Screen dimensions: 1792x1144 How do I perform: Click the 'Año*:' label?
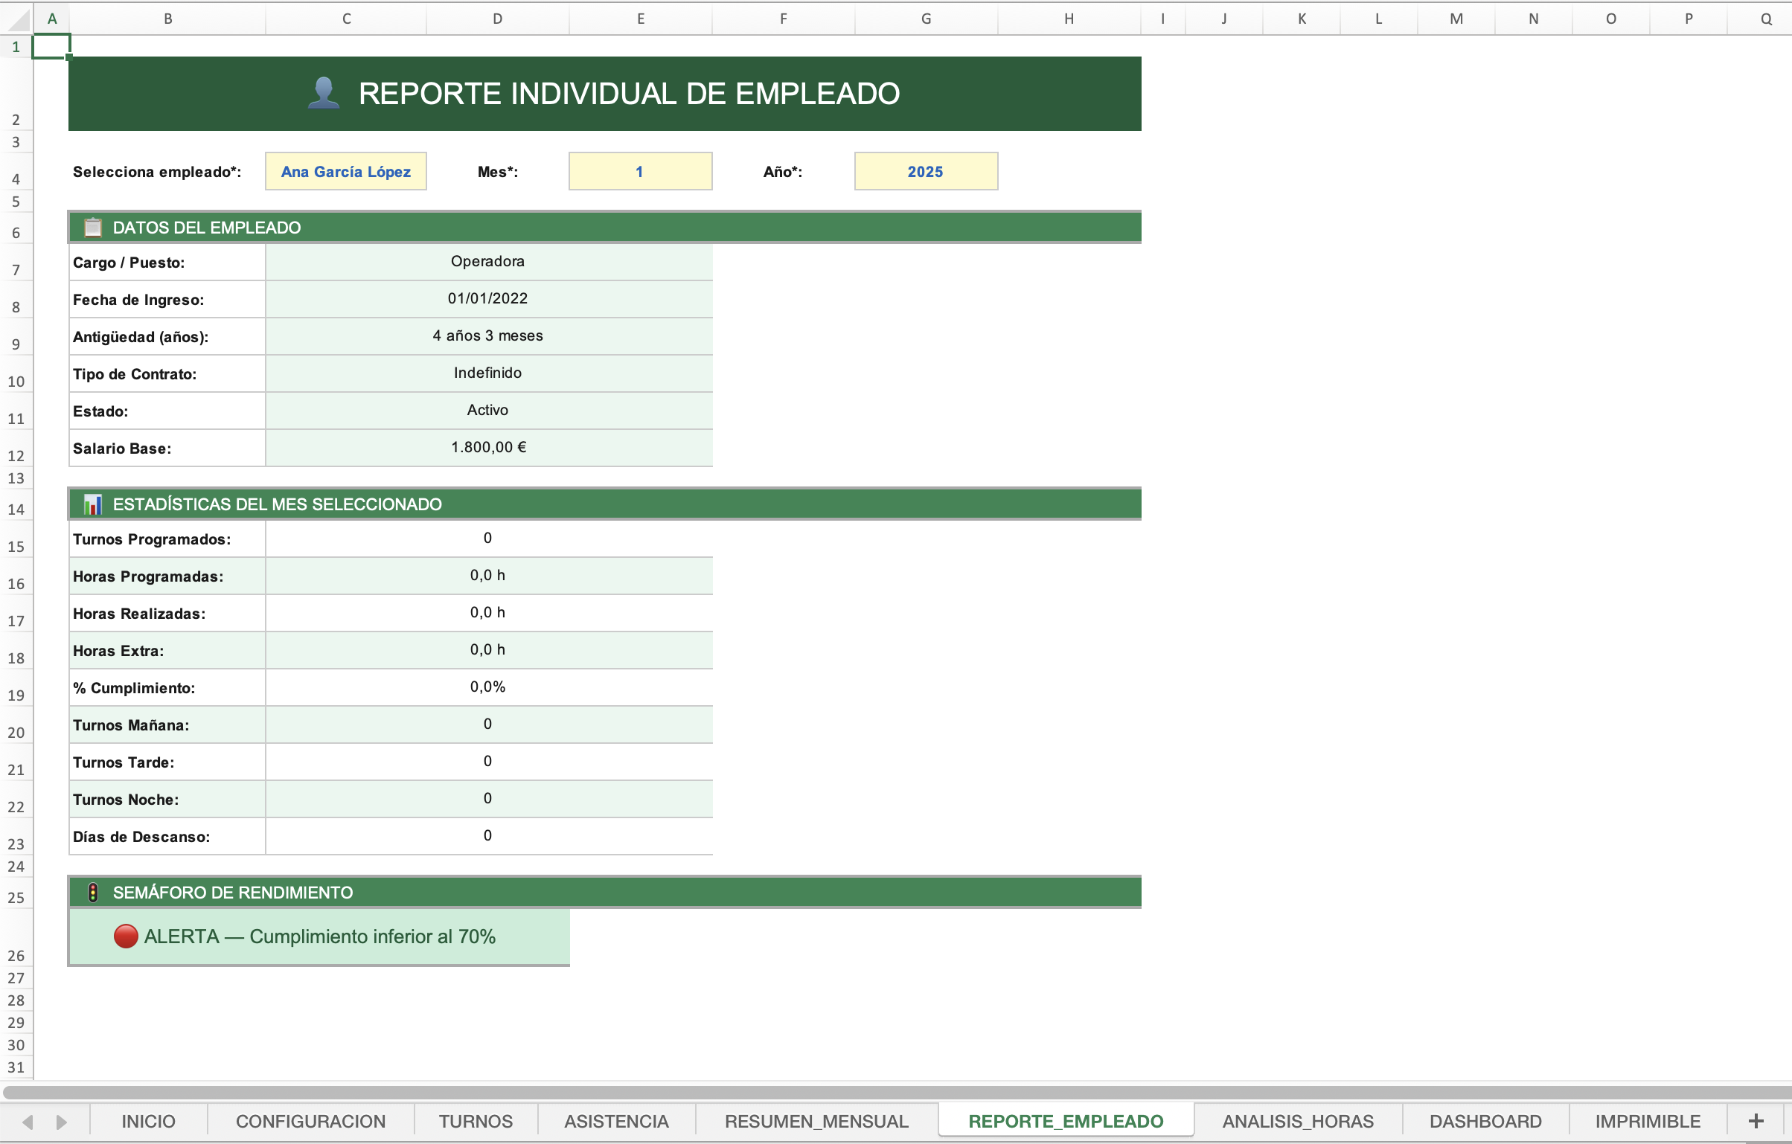click(783, 172)
